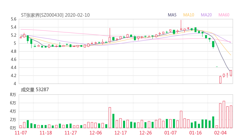The height and width of the screenshot is (140, 236).
Task: Click the 2万 volume axis label
Action: tap(13, 120)
